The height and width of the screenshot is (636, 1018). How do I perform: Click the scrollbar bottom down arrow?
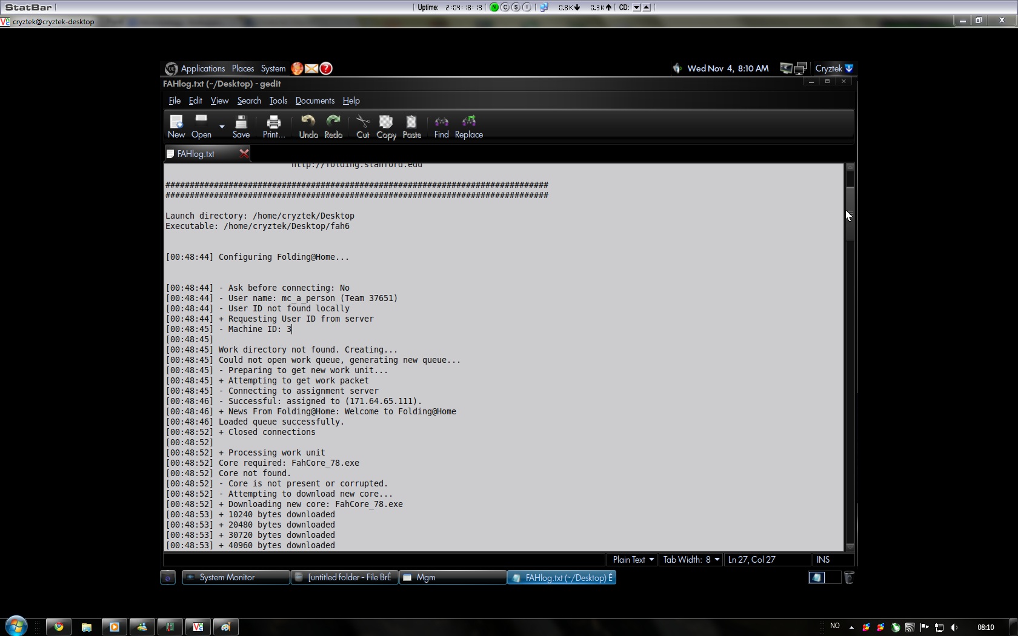[x=850, y=547]
